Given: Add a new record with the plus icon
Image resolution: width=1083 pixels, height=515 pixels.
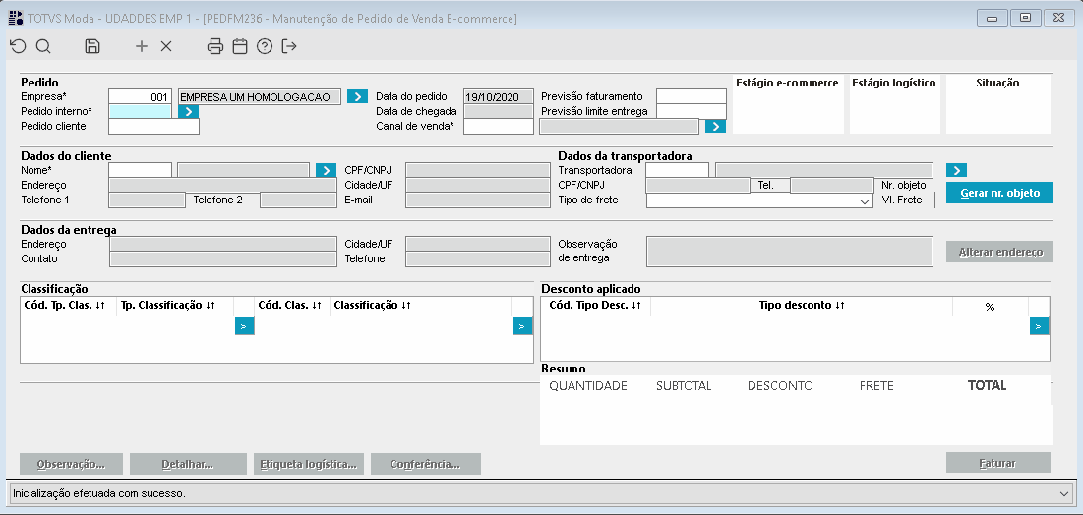Looking at the screenshot, I should pyautogui.click(x=142, y=46).
